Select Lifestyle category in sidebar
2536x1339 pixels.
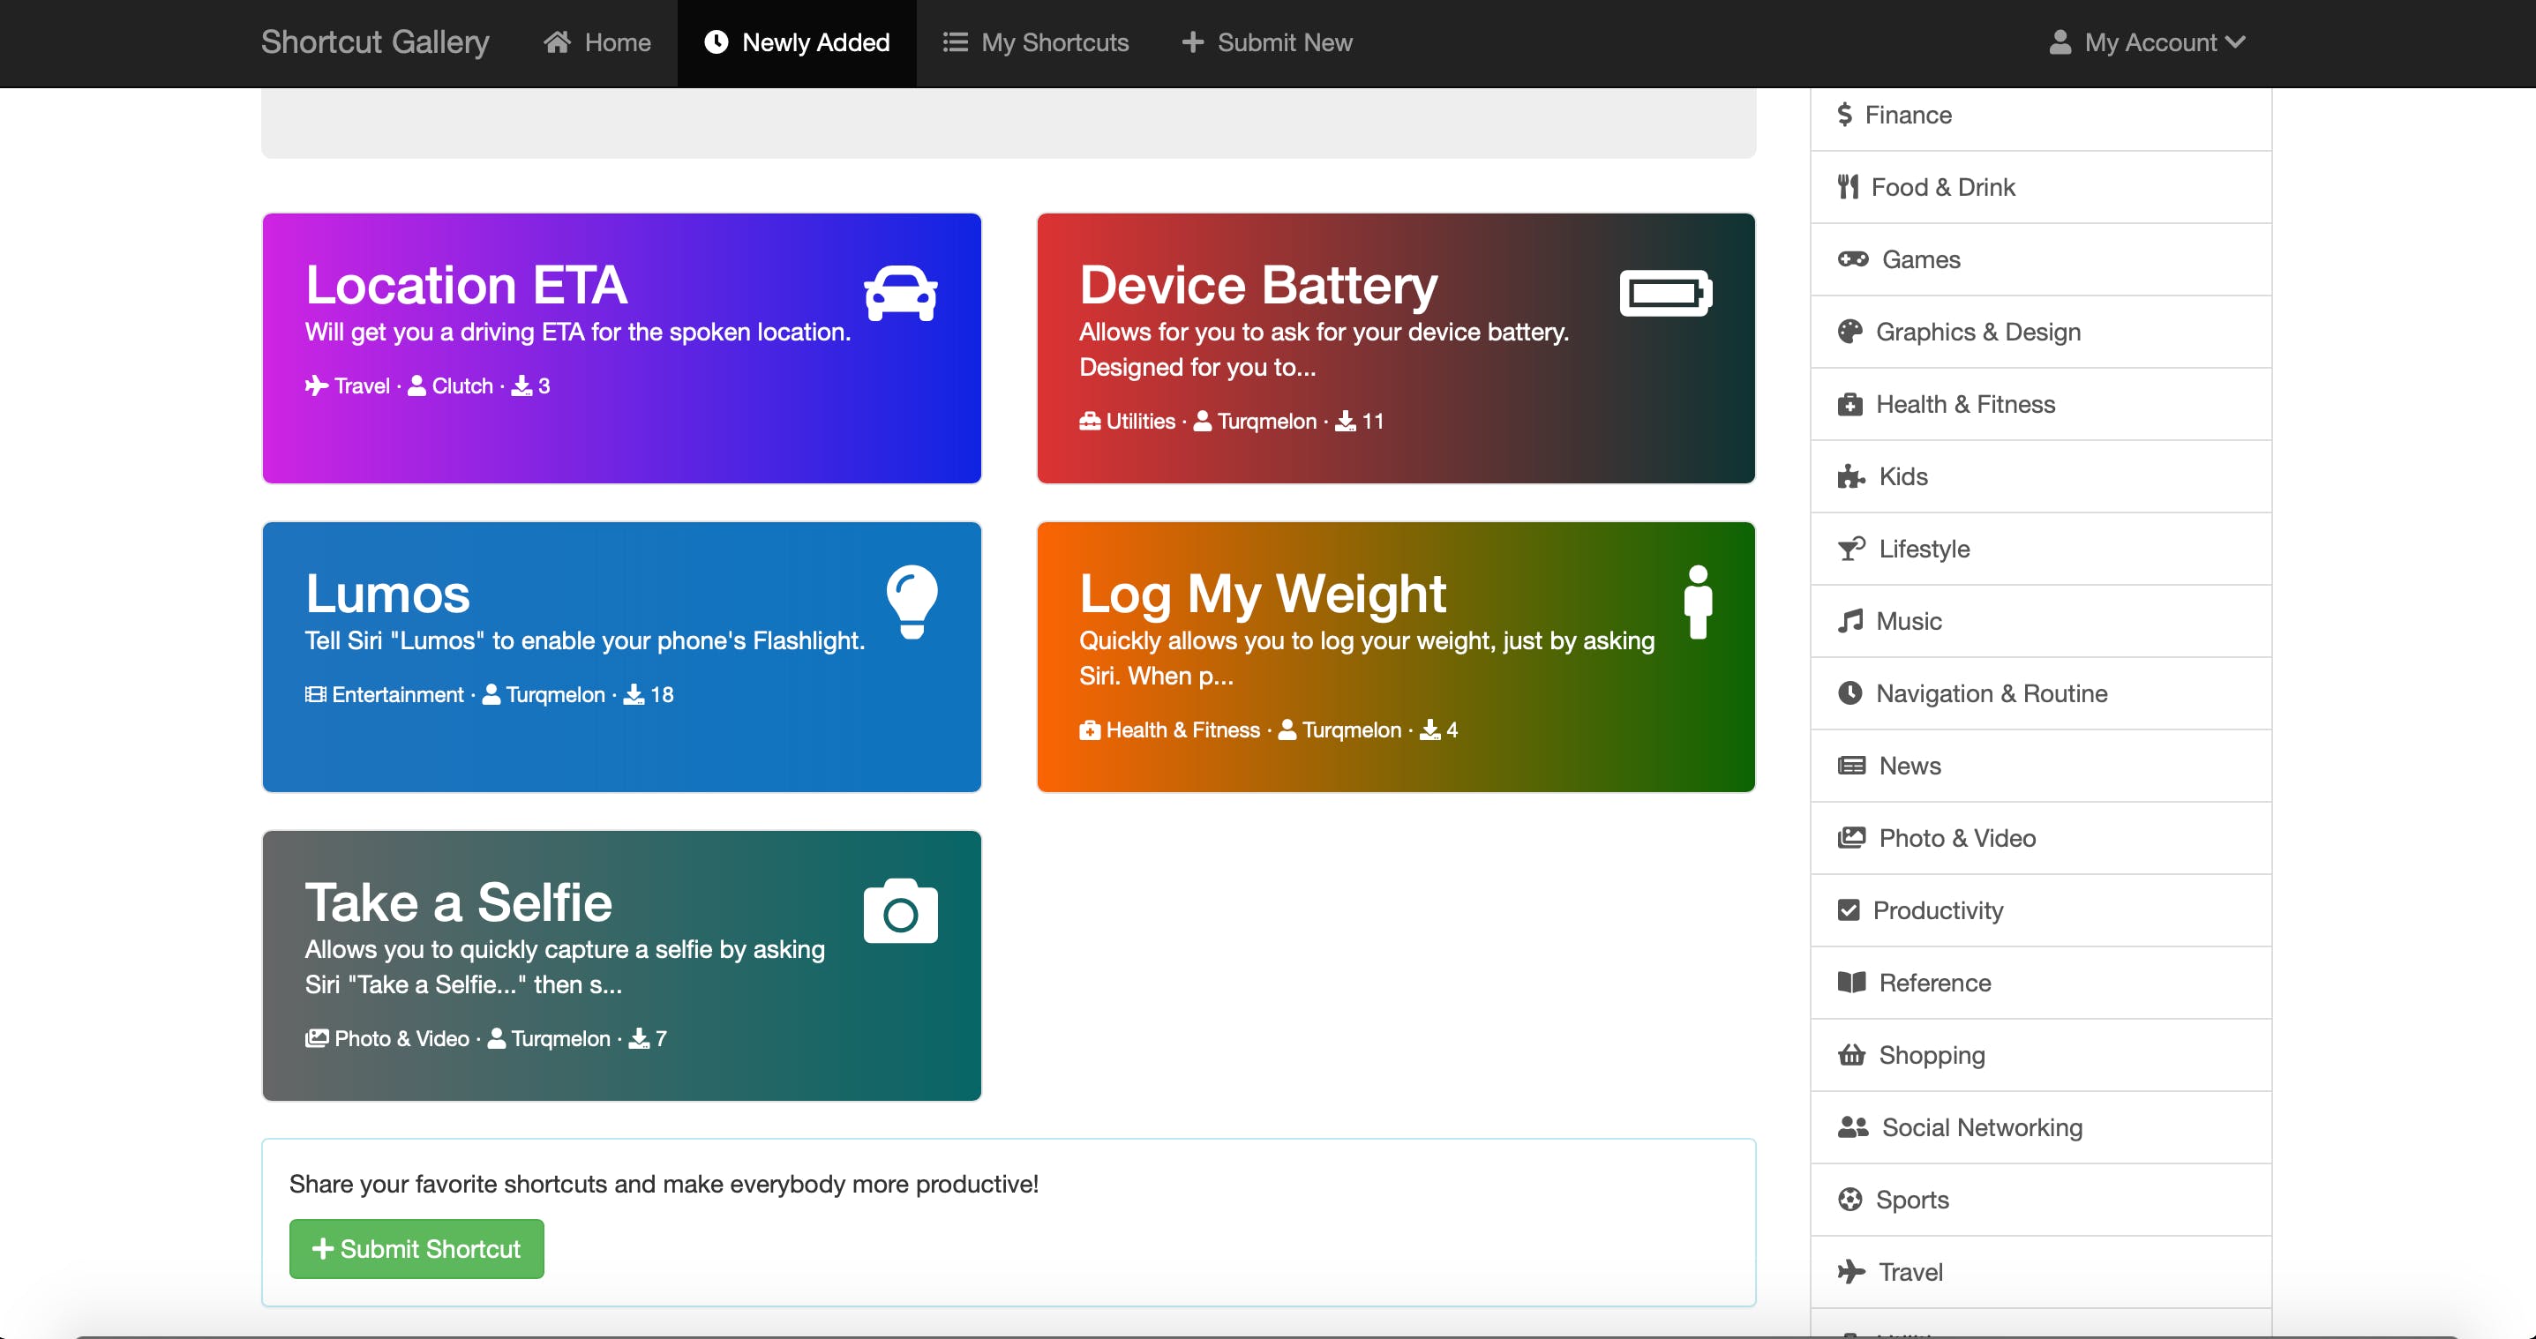point(2041,549)
